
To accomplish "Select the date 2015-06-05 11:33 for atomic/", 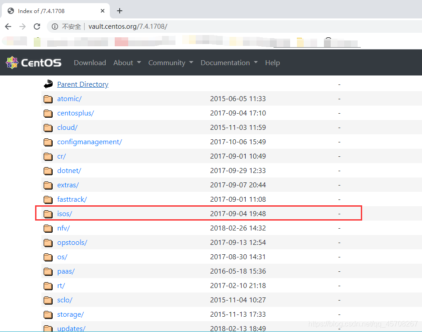I will 238,99.
